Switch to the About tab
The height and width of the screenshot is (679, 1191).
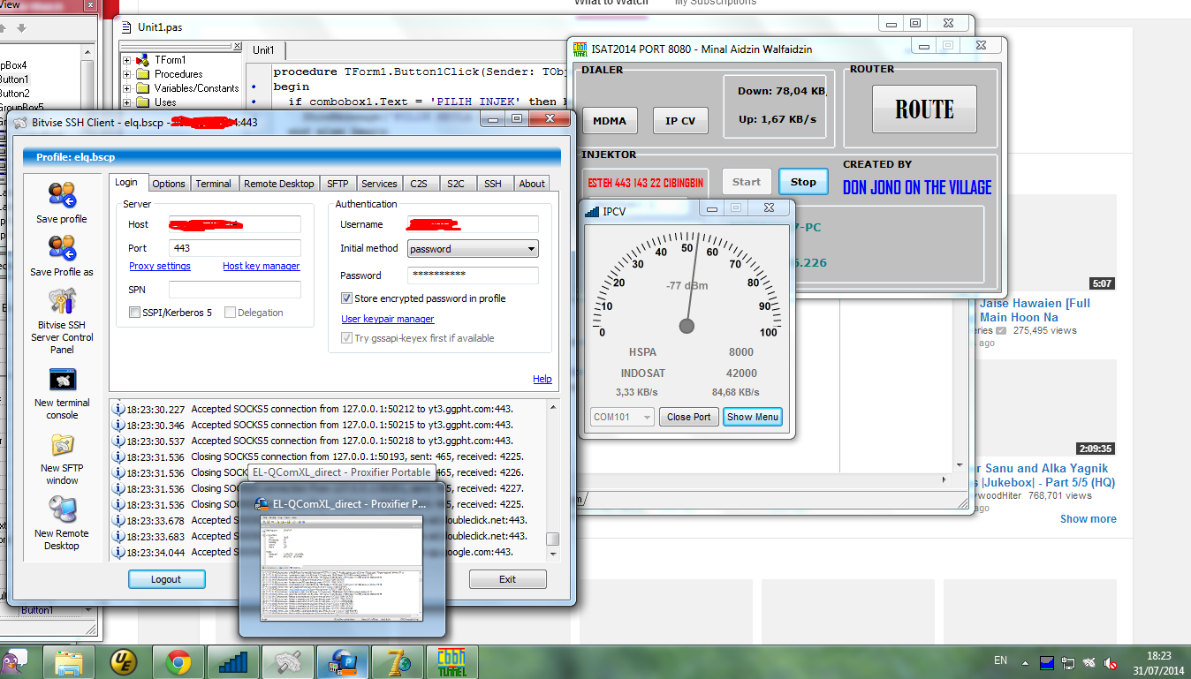[x=532, y=184]
